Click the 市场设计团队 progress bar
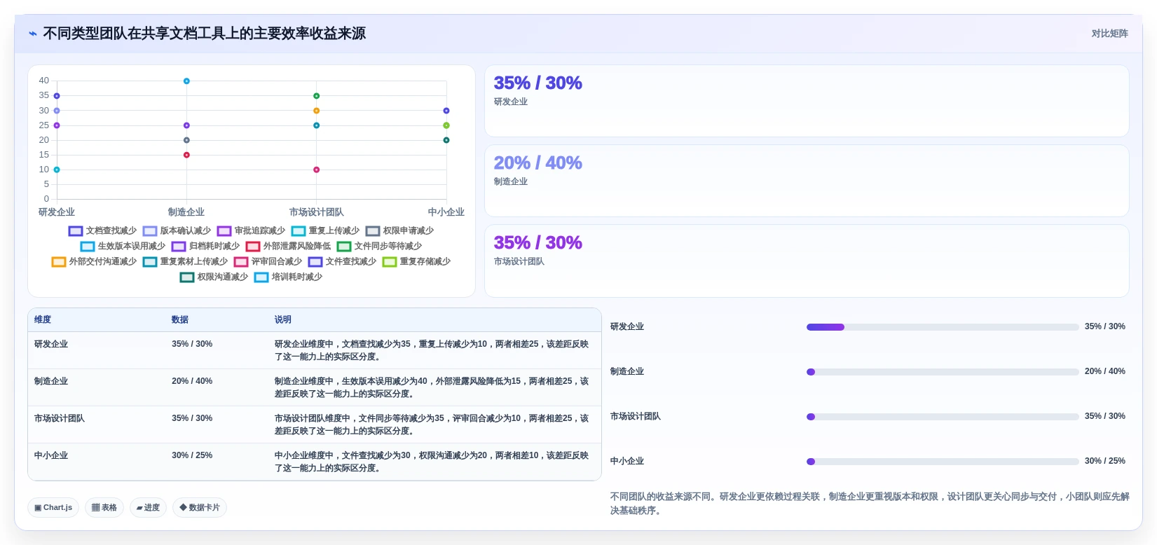This screenshot has height=545, width=1157. coord(943,417)
